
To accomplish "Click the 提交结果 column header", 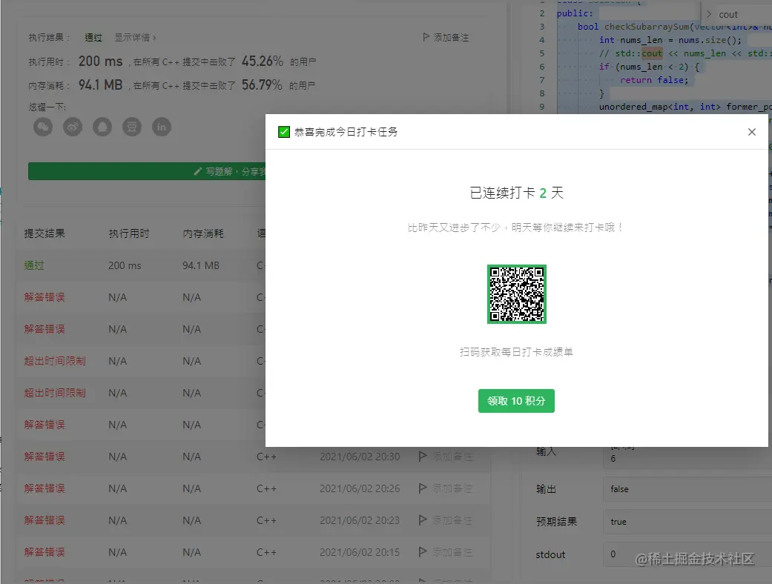I will tap(44, 233).
